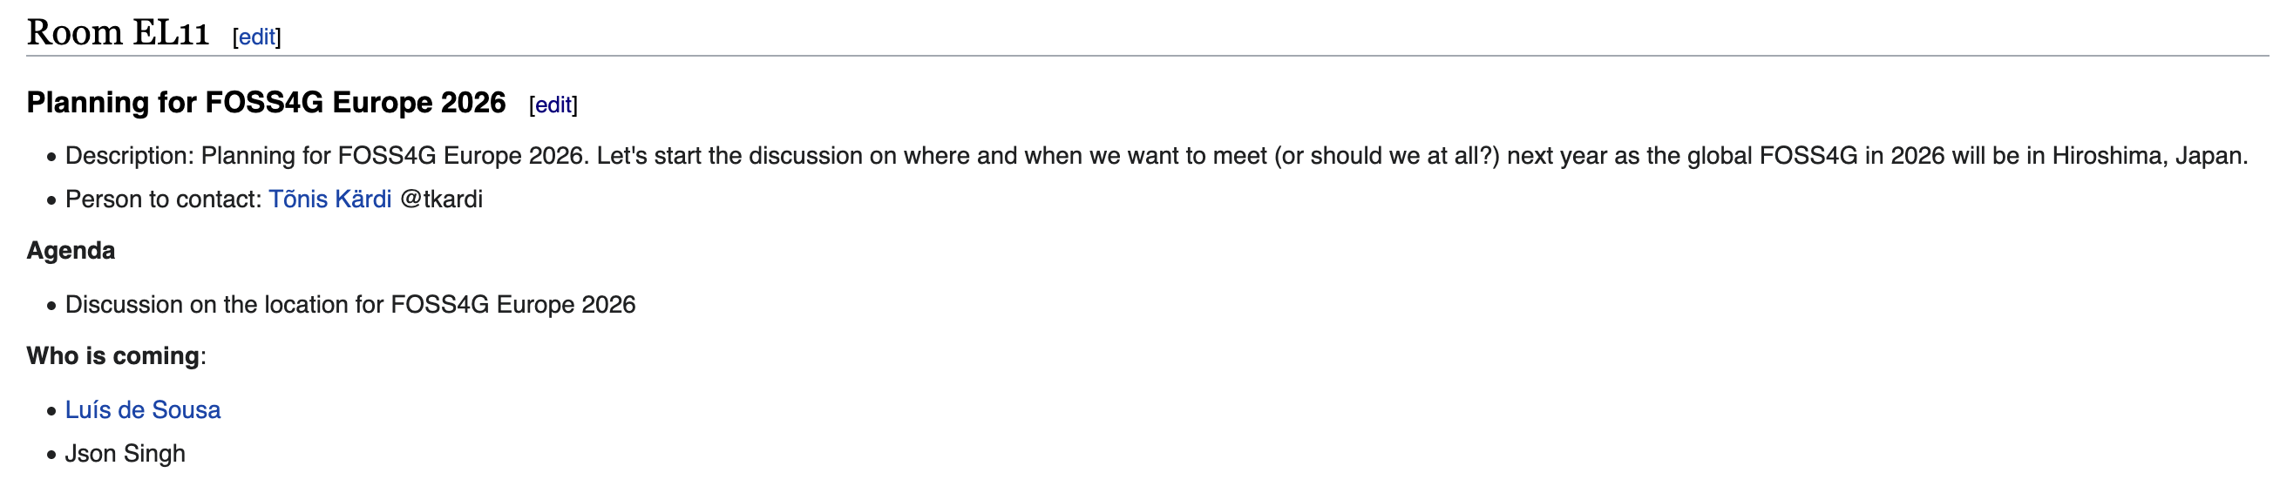This screenshot has width=2273, height=493.
Task: Click the bullet before the Description line
Action: (x=51, y=158)
